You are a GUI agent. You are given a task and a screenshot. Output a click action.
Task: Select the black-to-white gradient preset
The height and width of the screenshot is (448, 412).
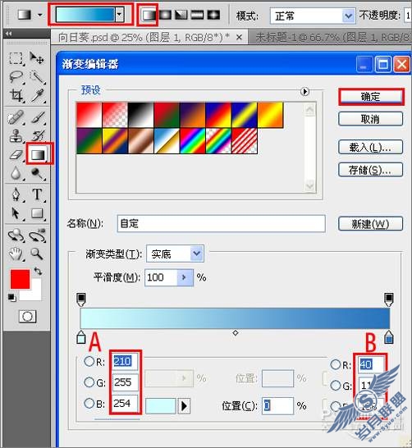141,115
